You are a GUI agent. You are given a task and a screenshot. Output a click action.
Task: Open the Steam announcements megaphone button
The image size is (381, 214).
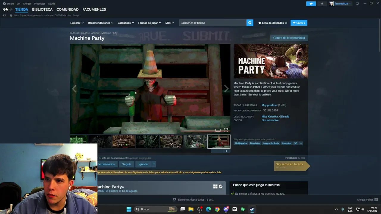click(x=311, y=4)
